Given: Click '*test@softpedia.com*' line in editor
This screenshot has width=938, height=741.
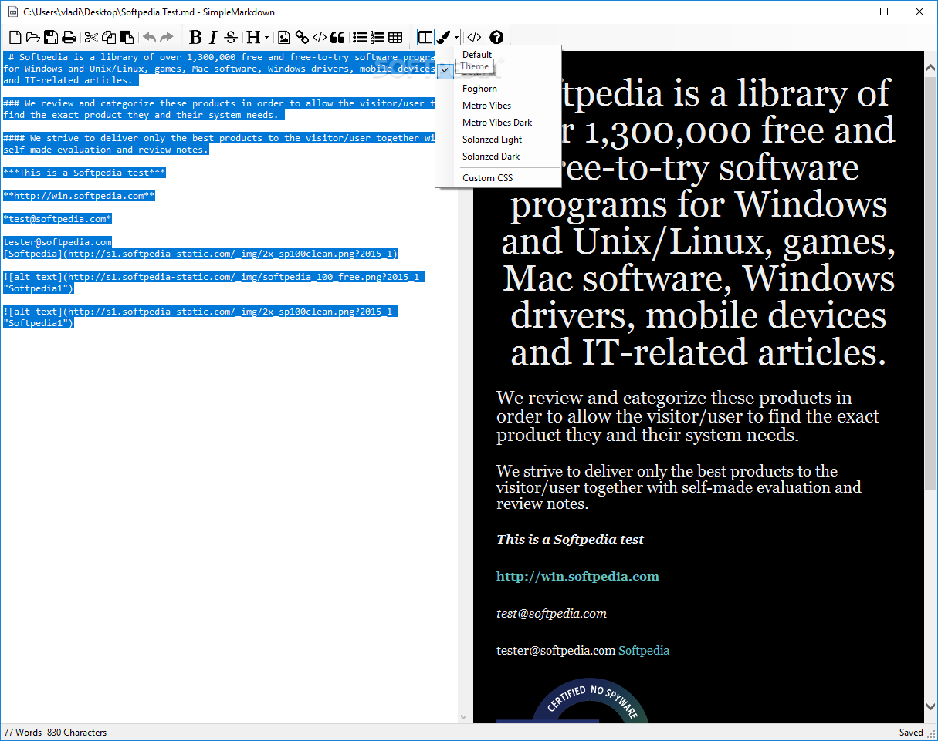Looking at the screenshot, I should point(58,219).
